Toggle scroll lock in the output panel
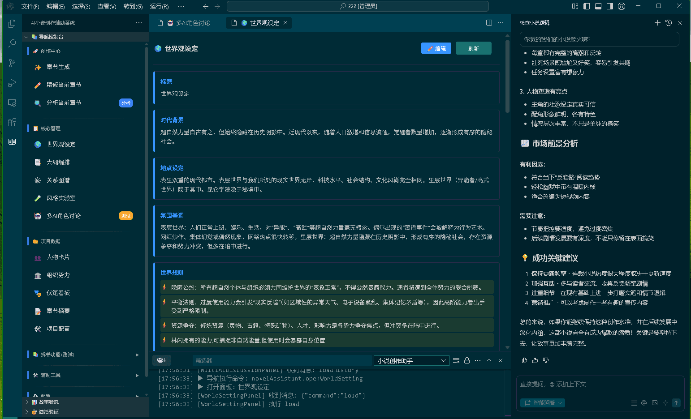 pos(466,360)
